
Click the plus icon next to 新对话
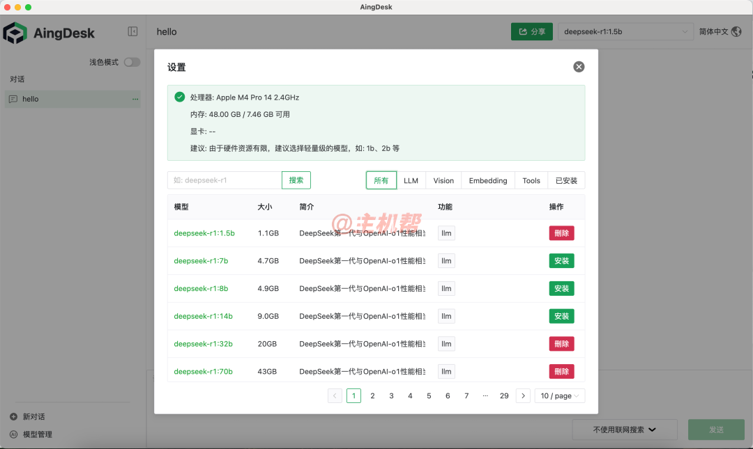[13, 416]
